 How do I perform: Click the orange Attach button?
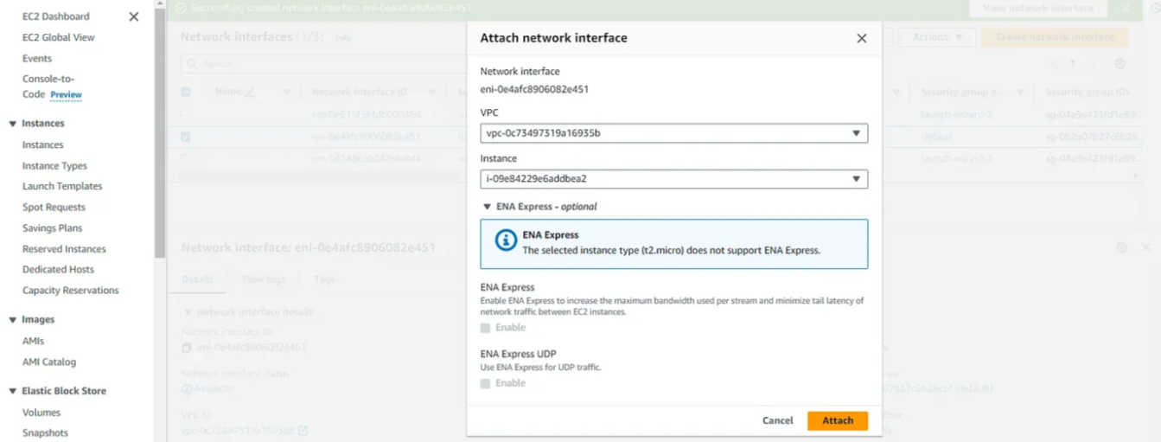(838, 420)
